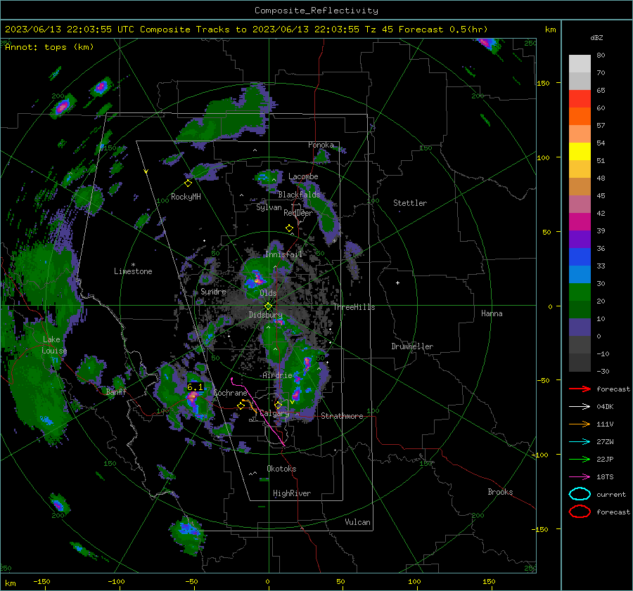The height and width of the screenshot is (591, 633).
Task: Click the yellow 51-54 dBZ swatch
Action: tap(580, 151)
